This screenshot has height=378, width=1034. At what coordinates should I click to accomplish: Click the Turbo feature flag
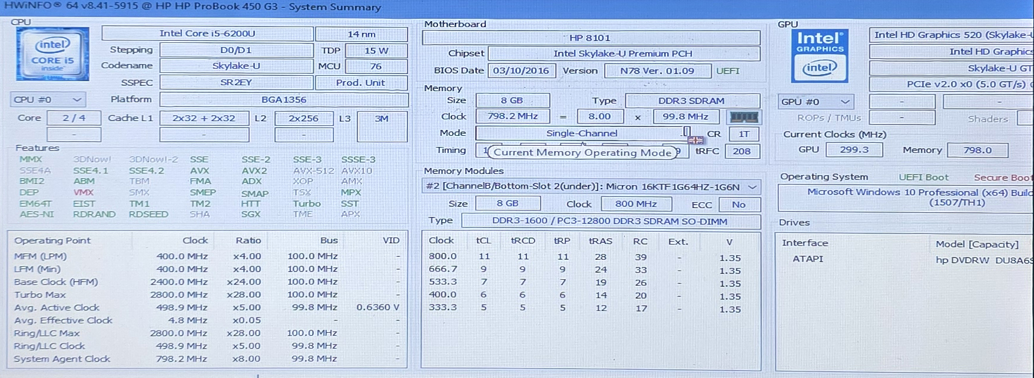307,203
